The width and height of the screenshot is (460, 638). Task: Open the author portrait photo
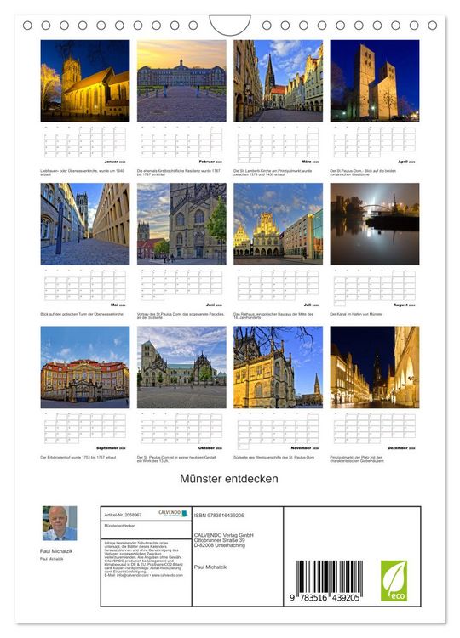[x=60, y=523]
